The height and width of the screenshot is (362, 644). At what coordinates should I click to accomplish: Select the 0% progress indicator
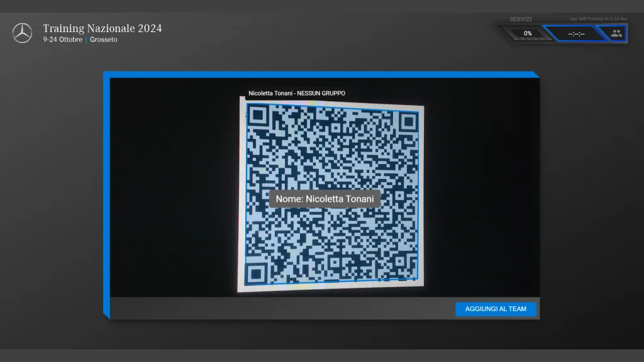pyautogui.click(x=528, y=34)
